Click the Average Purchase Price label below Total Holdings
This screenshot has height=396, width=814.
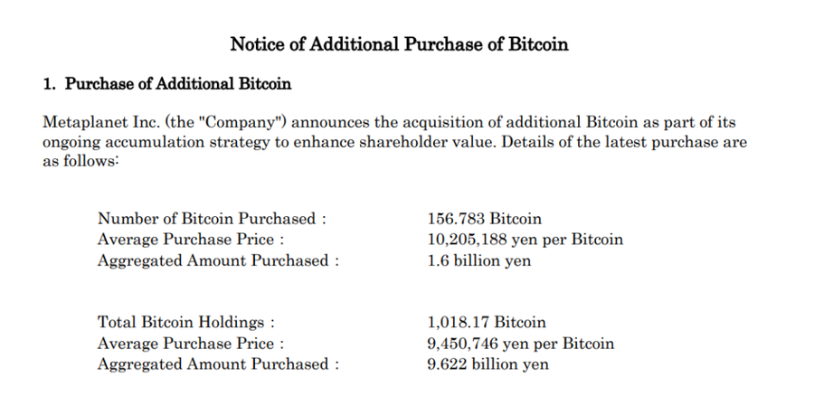click(192, 344)
